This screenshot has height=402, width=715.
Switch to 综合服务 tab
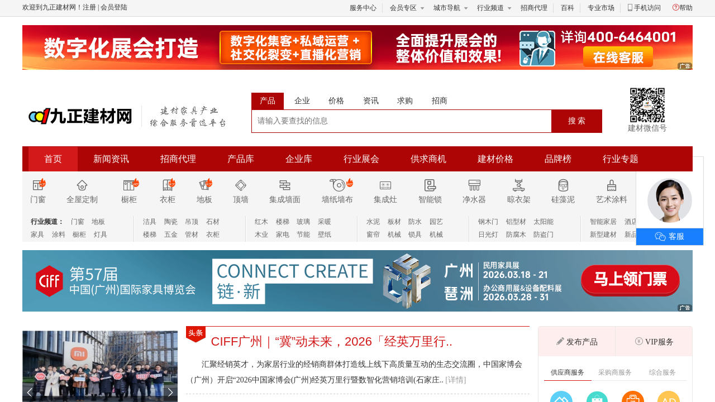pos(662,372)
